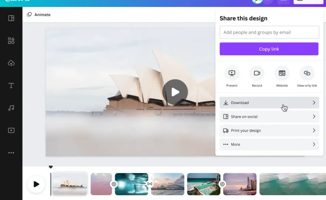Open the Uploads cloud icon

11,63
